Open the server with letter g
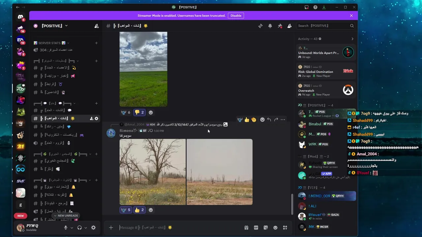 click(x=20, y=205)
